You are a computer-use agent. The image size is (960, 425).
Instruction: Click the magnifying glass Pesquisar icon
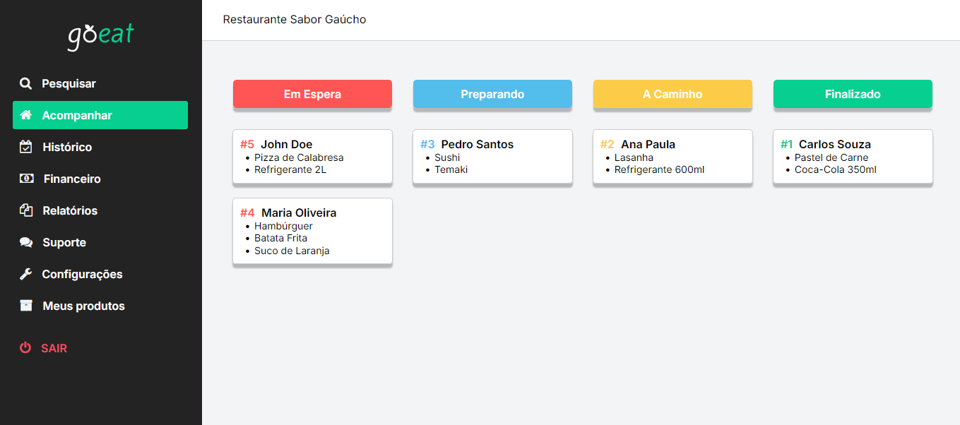pos(25,83)
